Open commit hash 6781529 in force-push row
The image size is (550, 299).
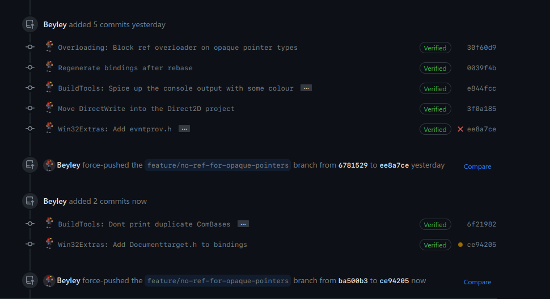[353, 165]
